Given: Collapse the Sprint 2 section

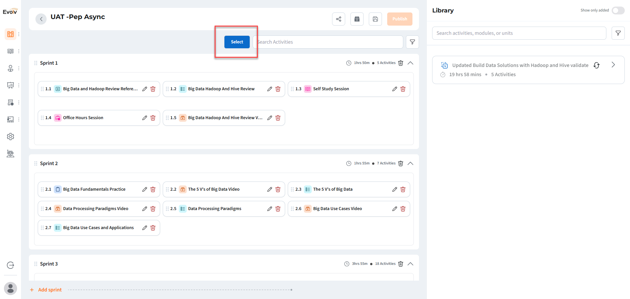Looking at the screenshot, I should click(410, 163).
